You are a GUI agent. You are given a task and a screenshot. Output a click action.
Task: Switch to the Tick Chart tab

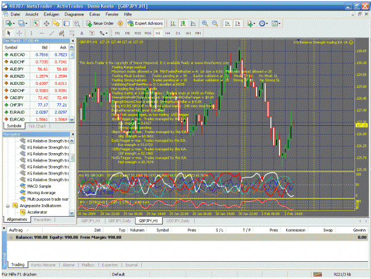pyautogui.click(x=37, y=126)
